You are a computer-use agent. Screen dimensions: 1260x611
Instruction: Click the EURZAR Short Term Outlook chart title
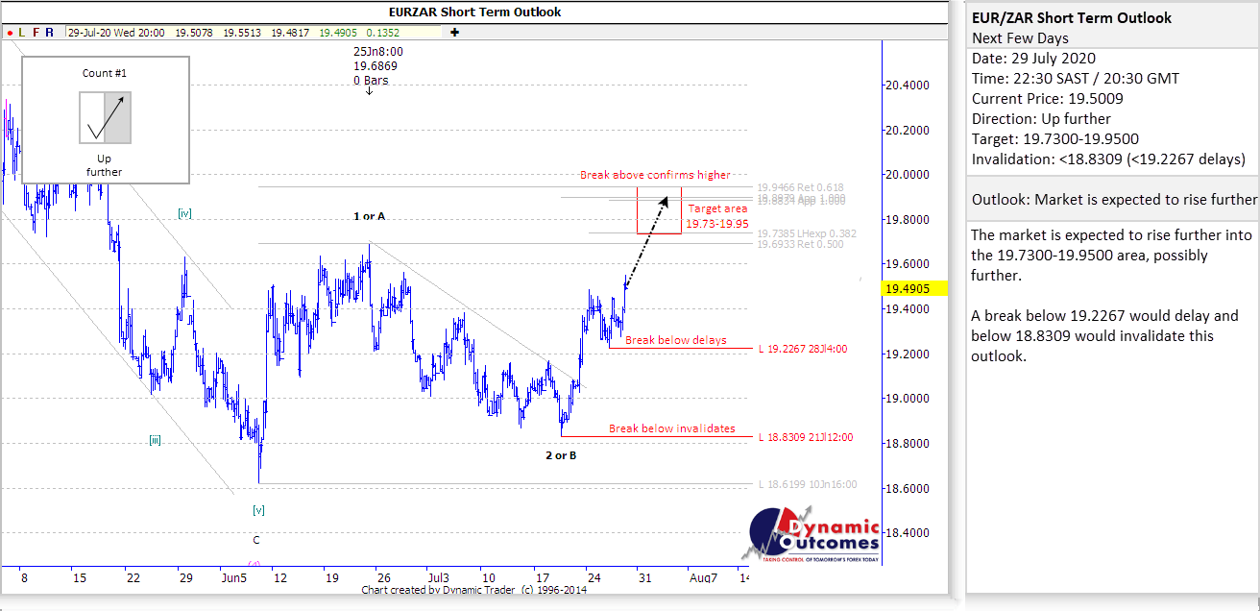click(x=475, y=12)
